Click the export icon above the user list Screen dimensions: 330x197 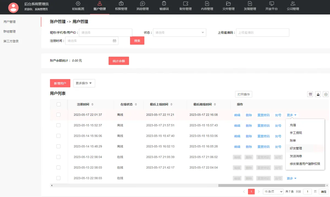318,94
